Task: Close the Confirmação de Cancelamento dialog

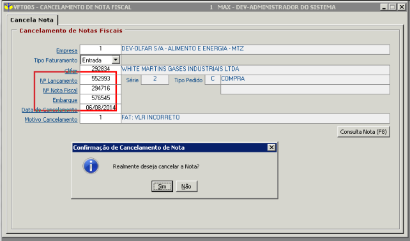Action: 271,147
